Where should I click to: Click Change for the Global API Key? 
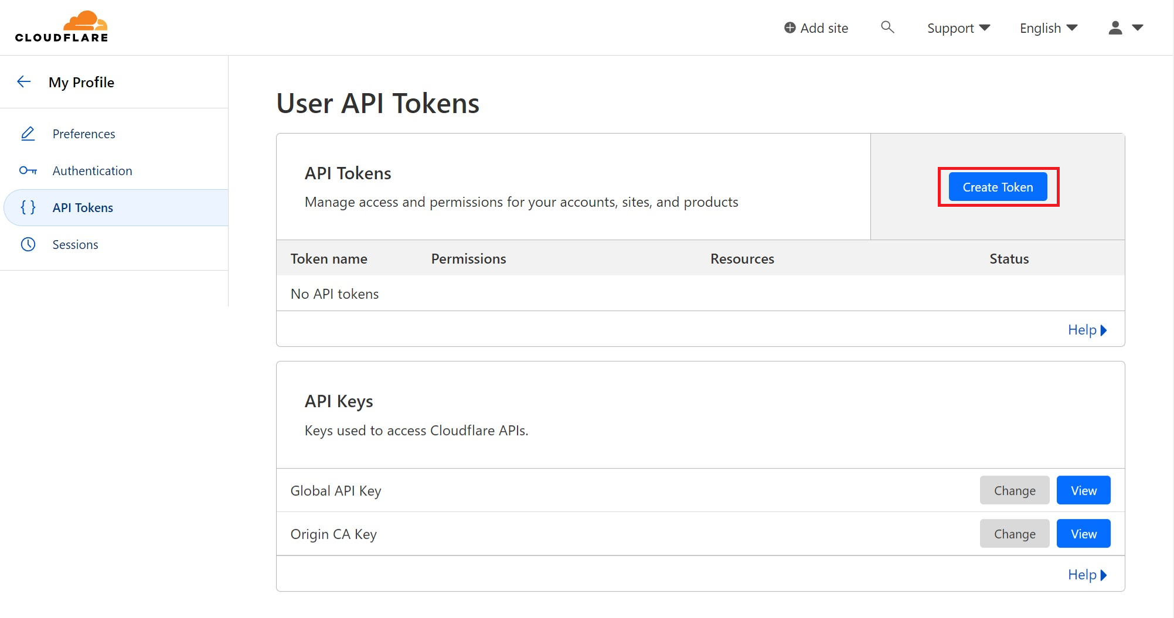[1014, 490]
